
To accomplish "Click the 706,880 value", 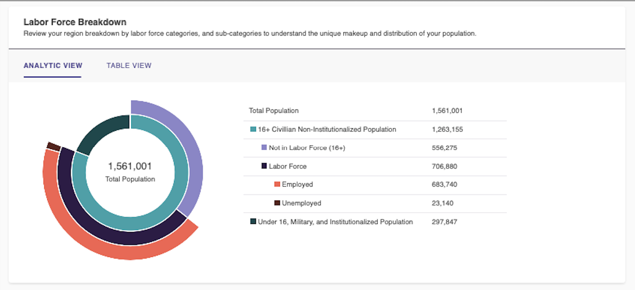I will tap(445, 166).
